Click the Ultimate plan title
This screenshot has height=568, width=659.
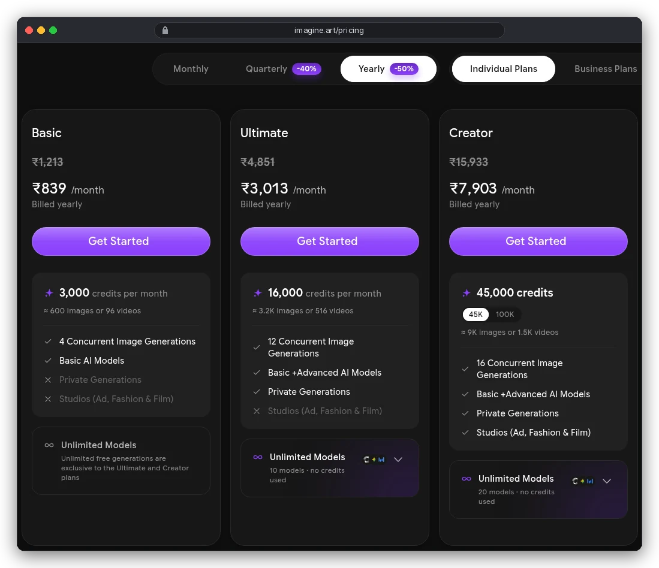click(264, 133)
